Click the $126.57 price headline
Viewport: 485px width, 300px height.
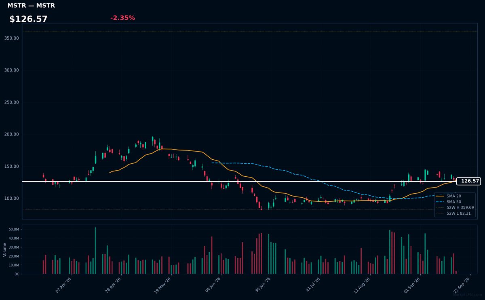pyautogui.click(x=28, y=19)
